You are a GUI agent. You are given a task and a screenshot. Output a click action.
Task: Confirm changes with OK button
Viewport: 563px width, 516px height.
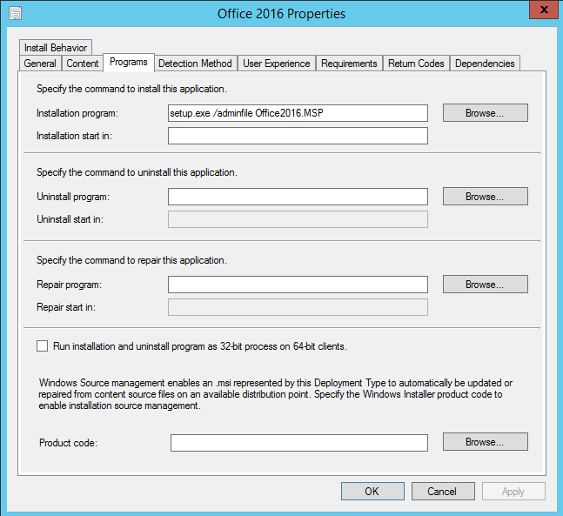tap(372, 492)
